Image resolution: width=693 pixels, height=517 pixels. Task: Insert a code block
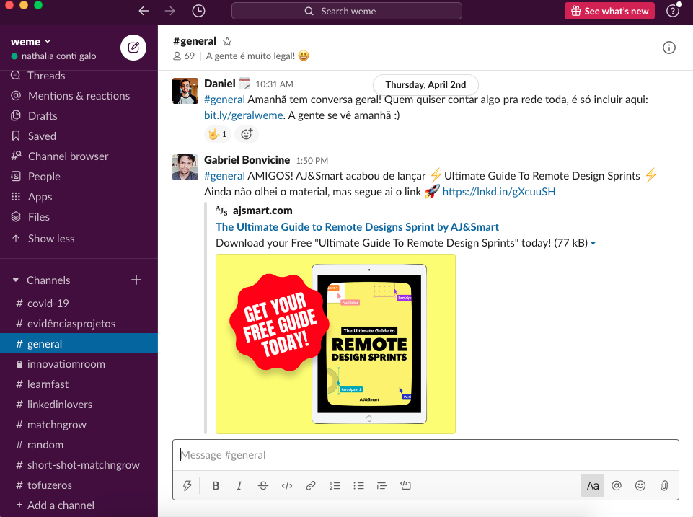click(406, 485)
